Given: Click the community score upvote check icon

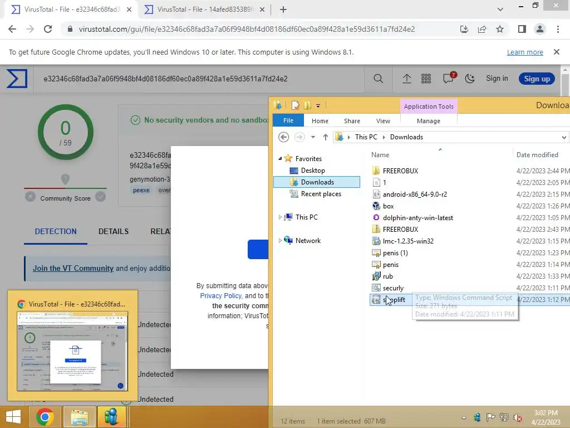Looking at the screenshot, I should [x=100, y=197].
